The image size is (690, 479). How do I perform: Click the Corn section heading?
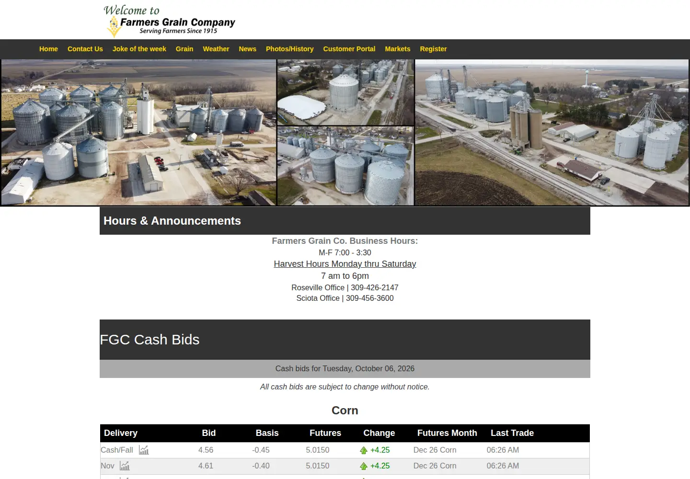click(345, 411)
